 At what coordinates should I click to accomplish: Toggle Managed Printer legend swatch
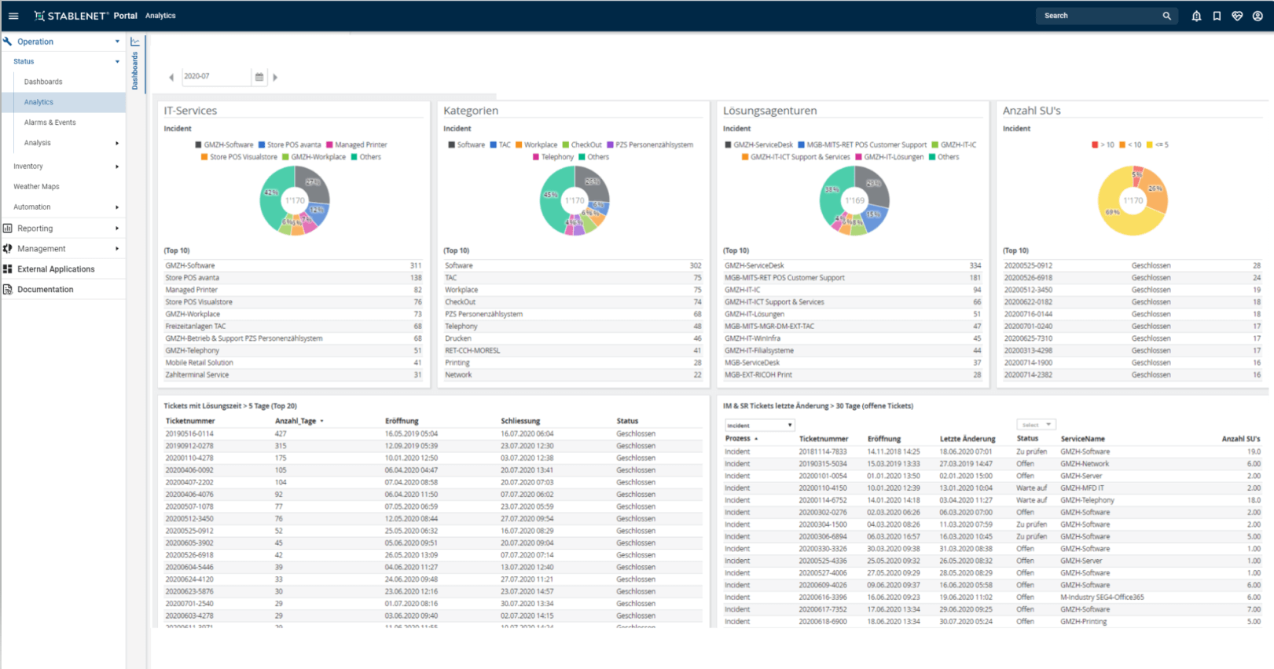click(329, 144)
